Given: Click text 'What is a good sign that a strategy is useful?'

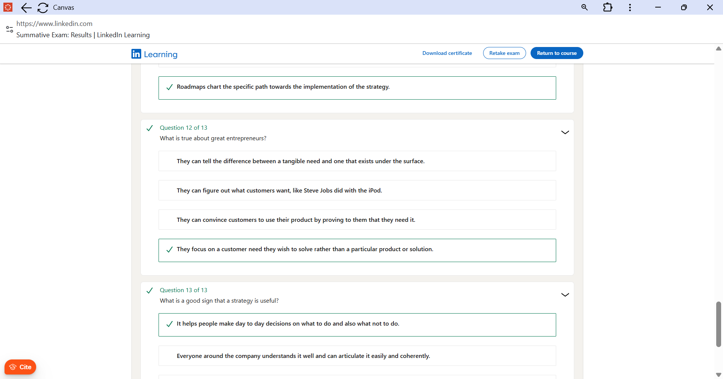Looking at the screenshot, I should (219, 301).
